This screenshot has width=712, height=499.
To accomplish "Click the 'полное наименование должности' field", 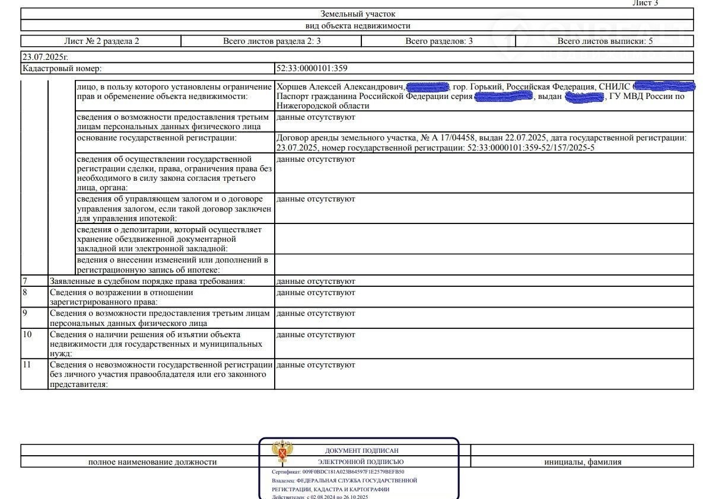I will (x=152, y=462).
